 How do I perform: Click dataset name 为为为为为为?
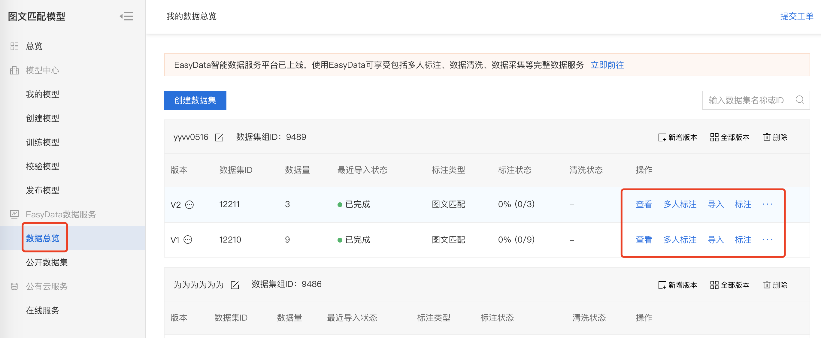tap(198, 285)
